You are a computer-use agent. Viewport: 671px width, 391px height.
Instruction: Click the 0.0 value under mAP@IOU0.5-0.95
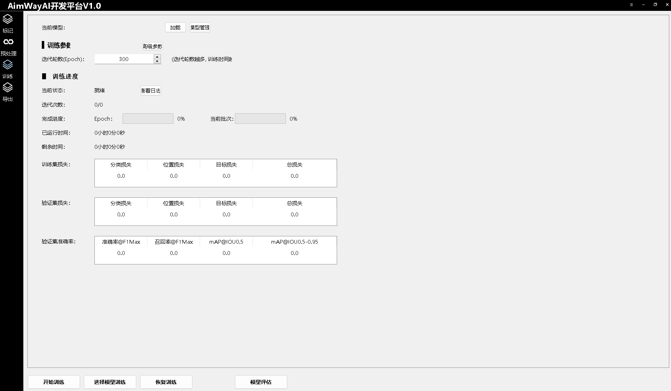click(295, 253)
